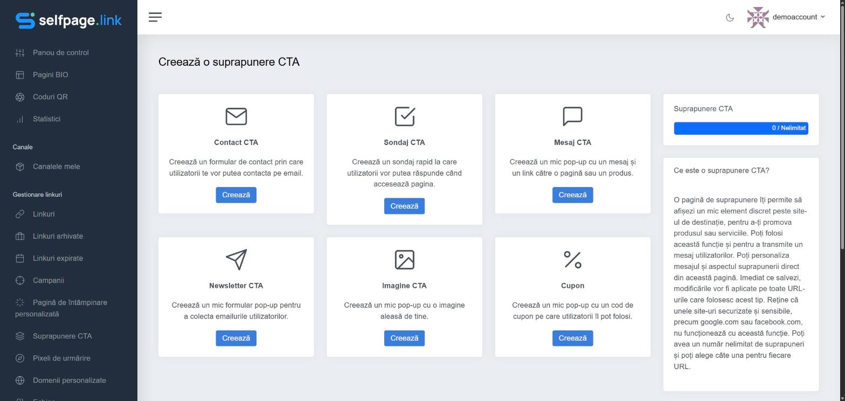Create a Contact CTA overlay
The image size is (845, 401).
pyautogui.click(x=236, y=195)
